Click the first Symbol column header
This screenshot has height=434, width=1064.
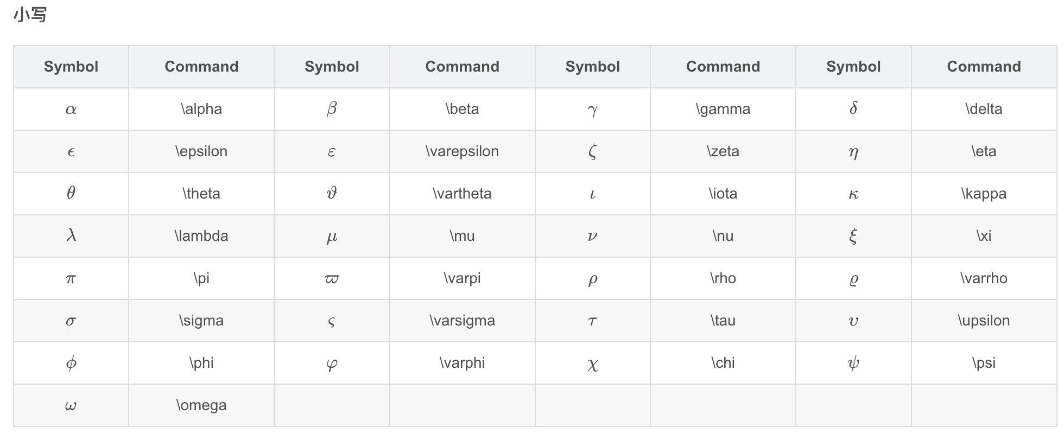click(x=71, y=67)
